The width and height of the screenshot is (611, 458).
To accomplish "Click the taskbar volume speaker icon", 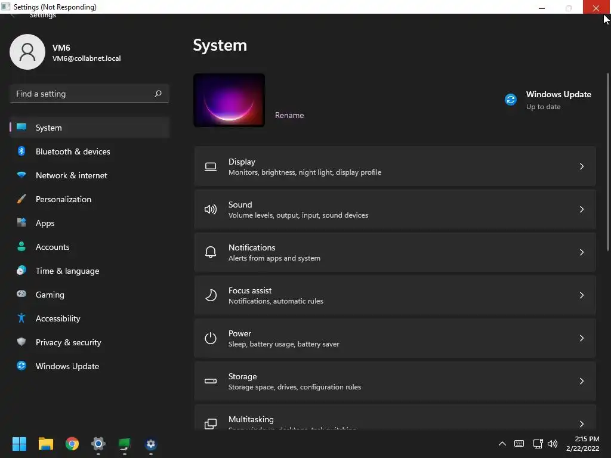I will (x=552, y=444).
